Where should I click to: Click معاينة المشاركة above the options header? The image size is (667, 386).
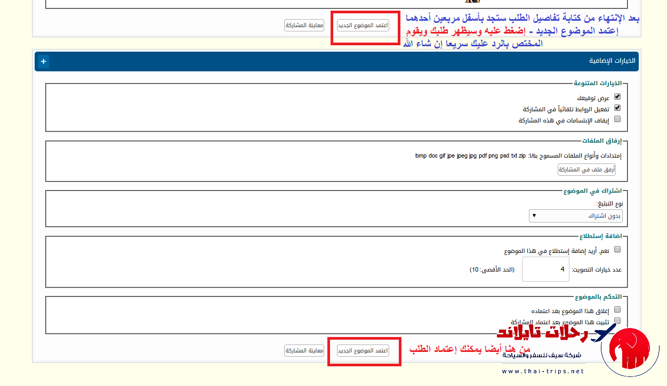[x=304, y=25]
